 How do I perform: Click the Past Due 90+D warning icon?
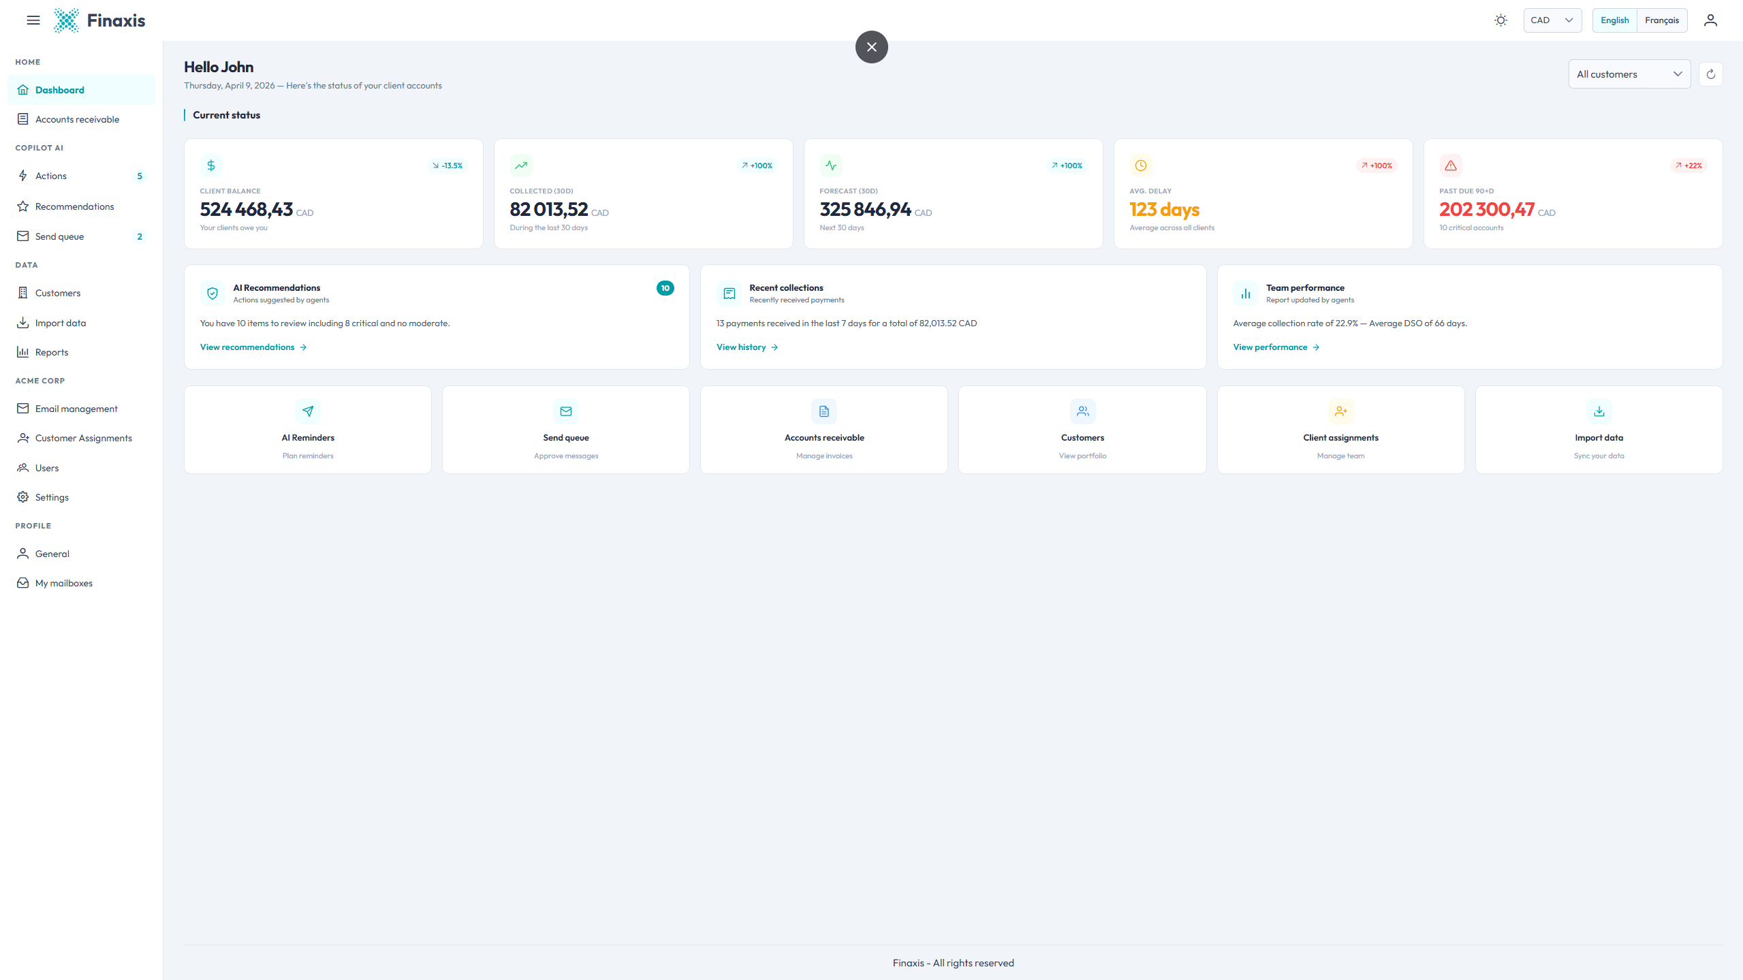pyautogui.click(x=1450, y=165)
